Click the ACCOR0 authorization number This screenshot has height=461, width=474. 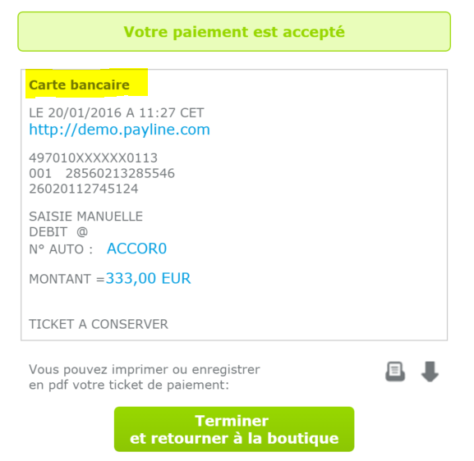coord(136,249)
